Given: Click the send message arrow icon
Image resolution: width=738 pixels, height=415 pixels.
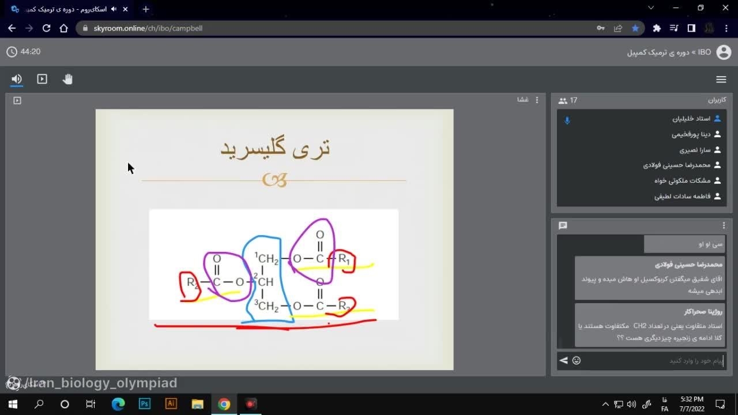Looking at the screenshot, I should [x=563, y=361].
